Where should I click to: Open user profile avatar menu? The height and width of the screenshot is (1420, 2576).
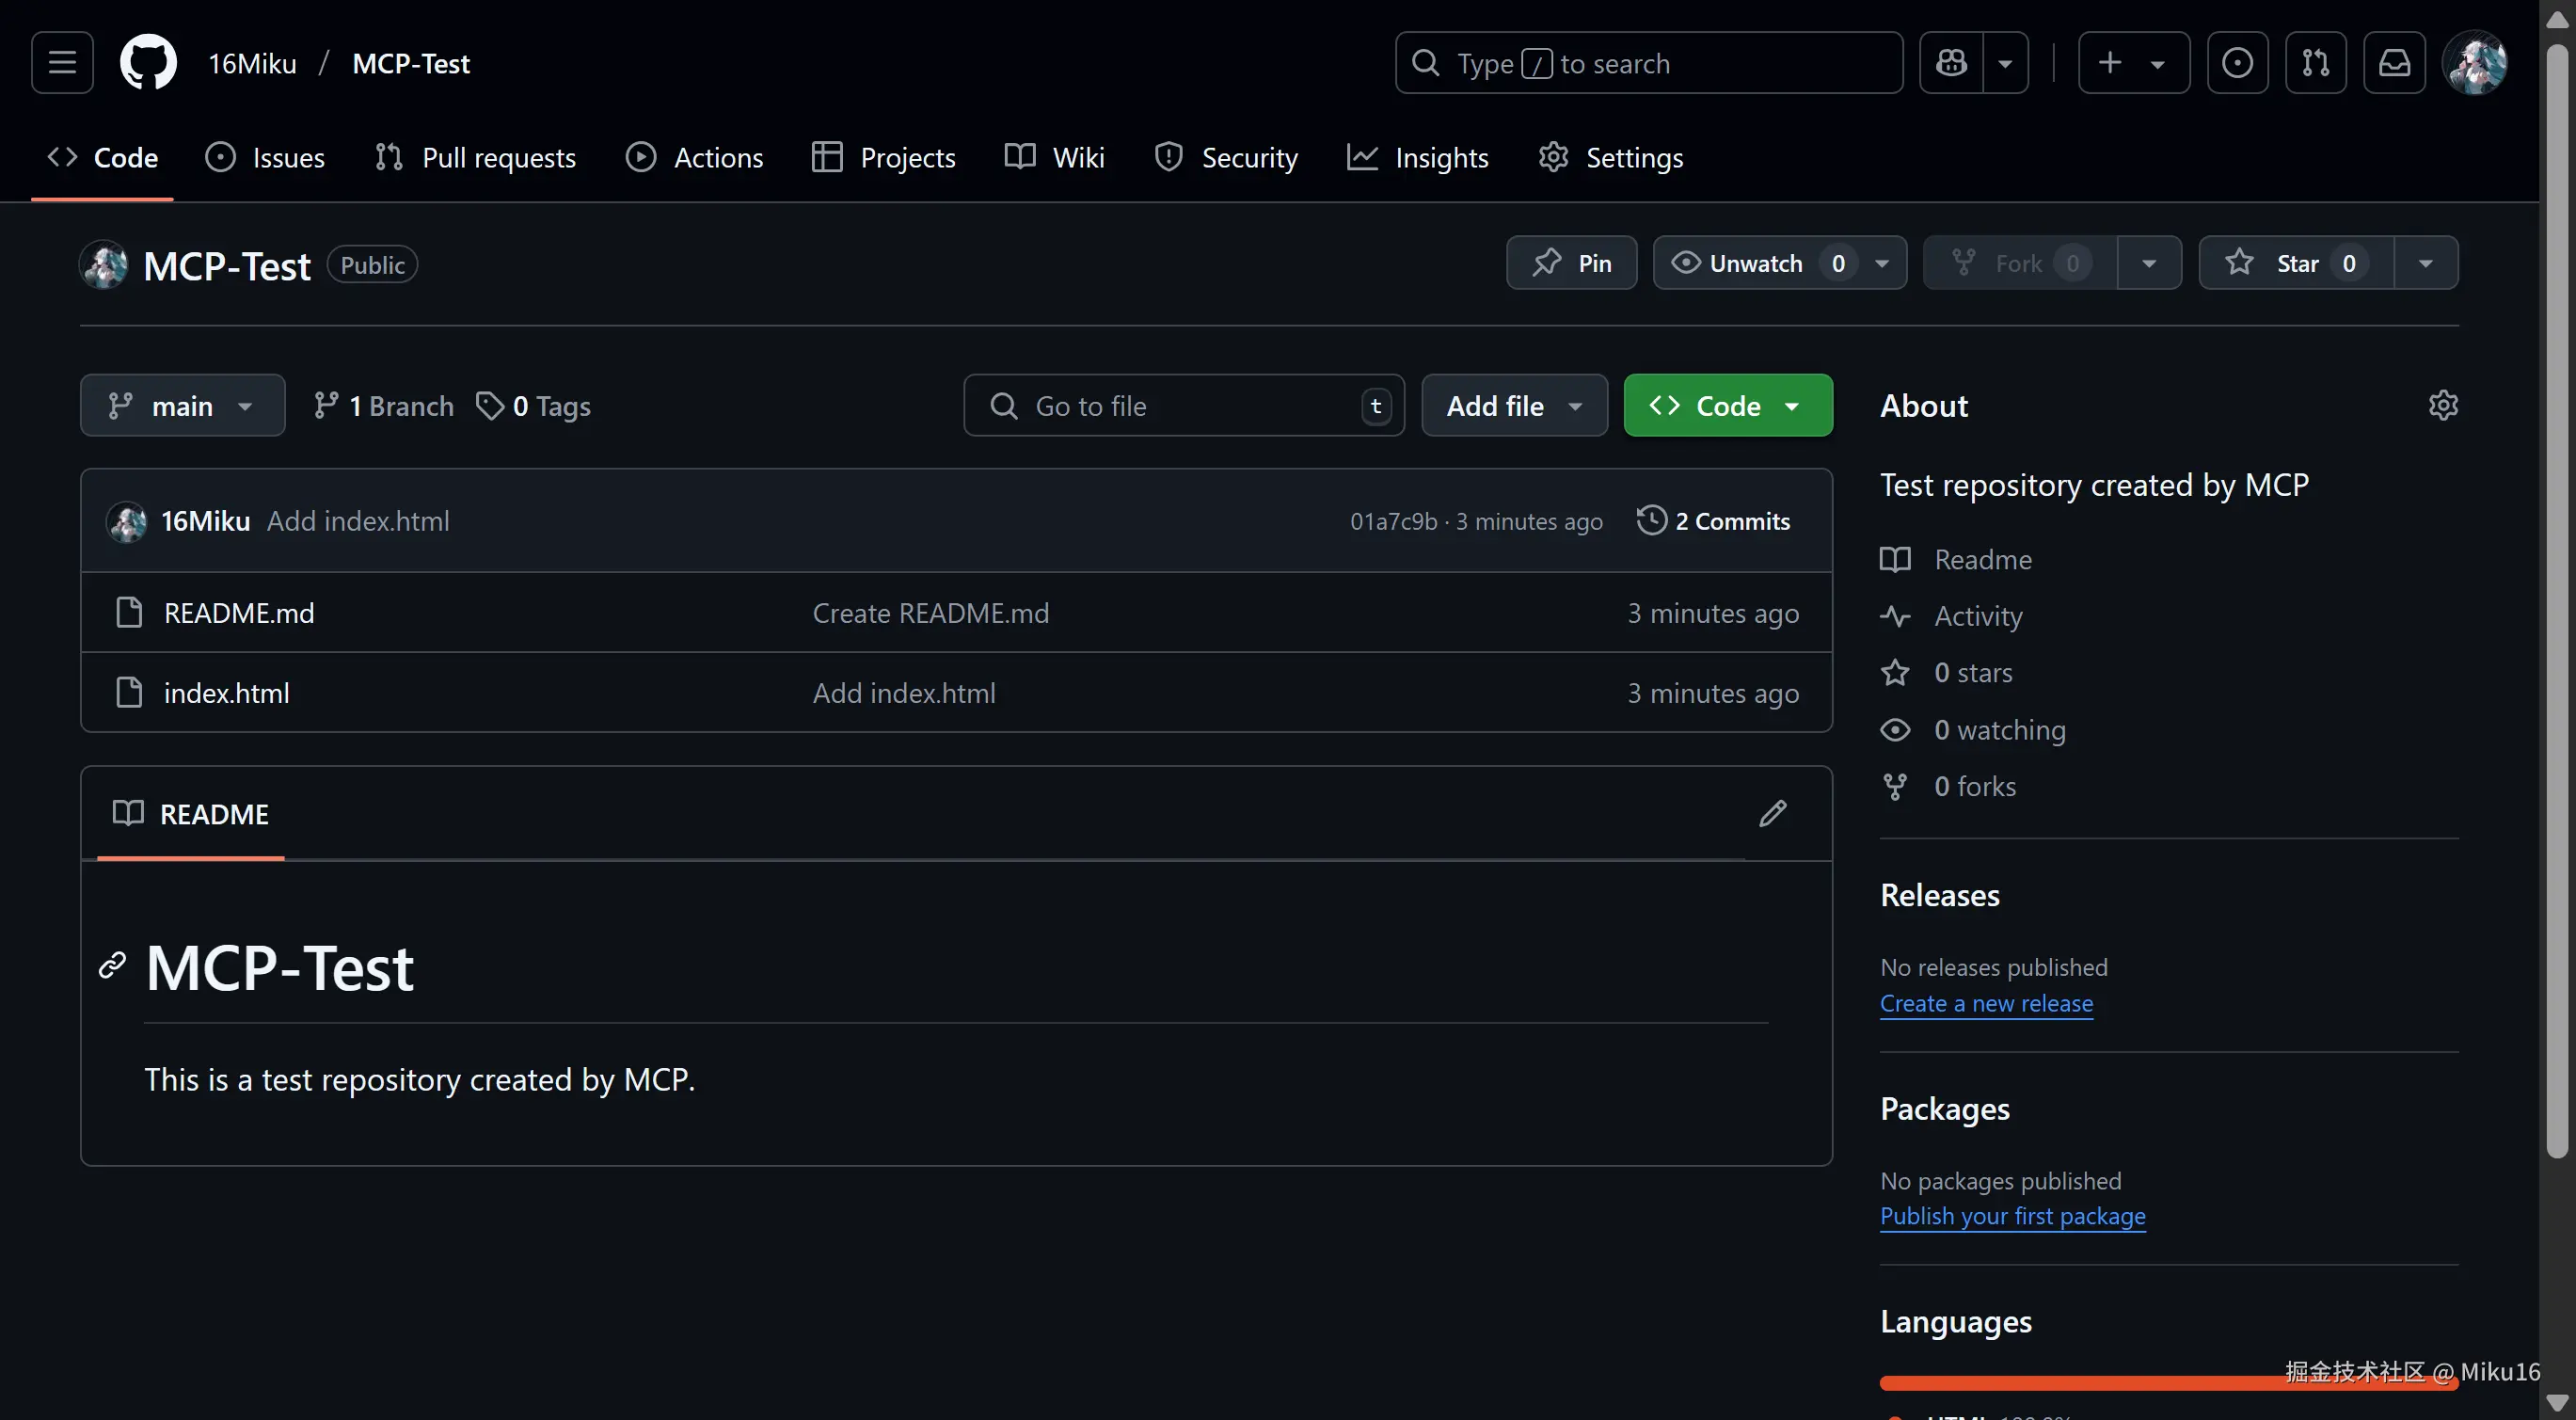(2474, 63)
